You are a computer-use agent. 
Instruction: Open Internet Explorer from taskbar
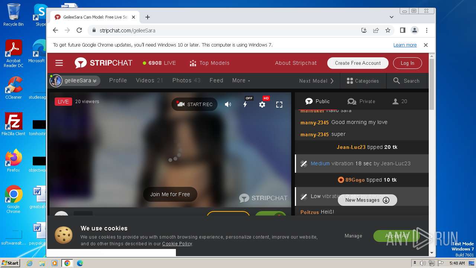click(30, 263)
